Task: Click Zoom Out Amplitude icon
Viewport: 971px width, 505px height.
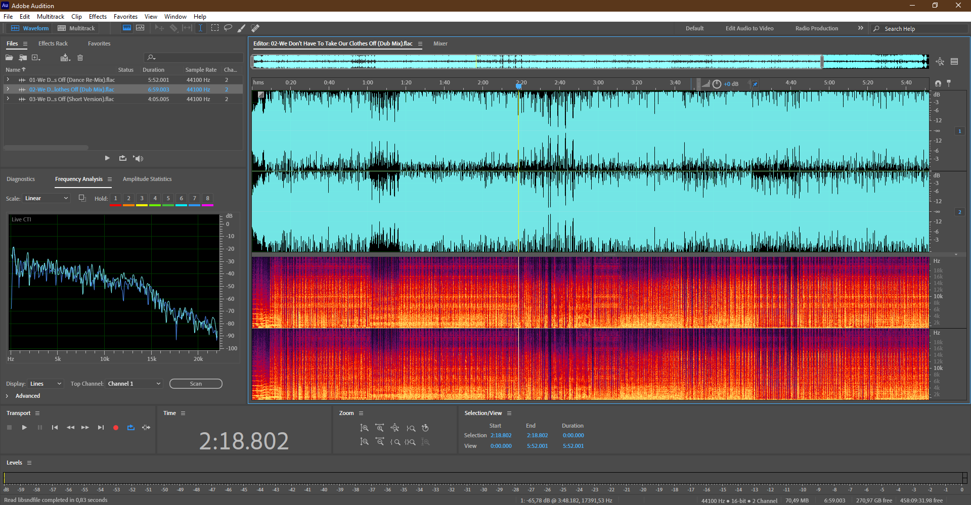Action: pos(364,442)
